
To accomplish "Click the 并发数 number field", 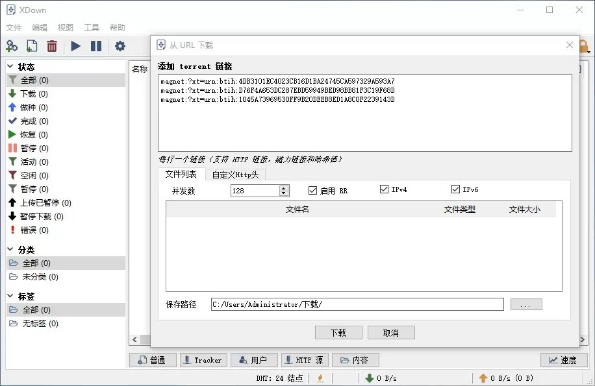I will pos(255,191).
